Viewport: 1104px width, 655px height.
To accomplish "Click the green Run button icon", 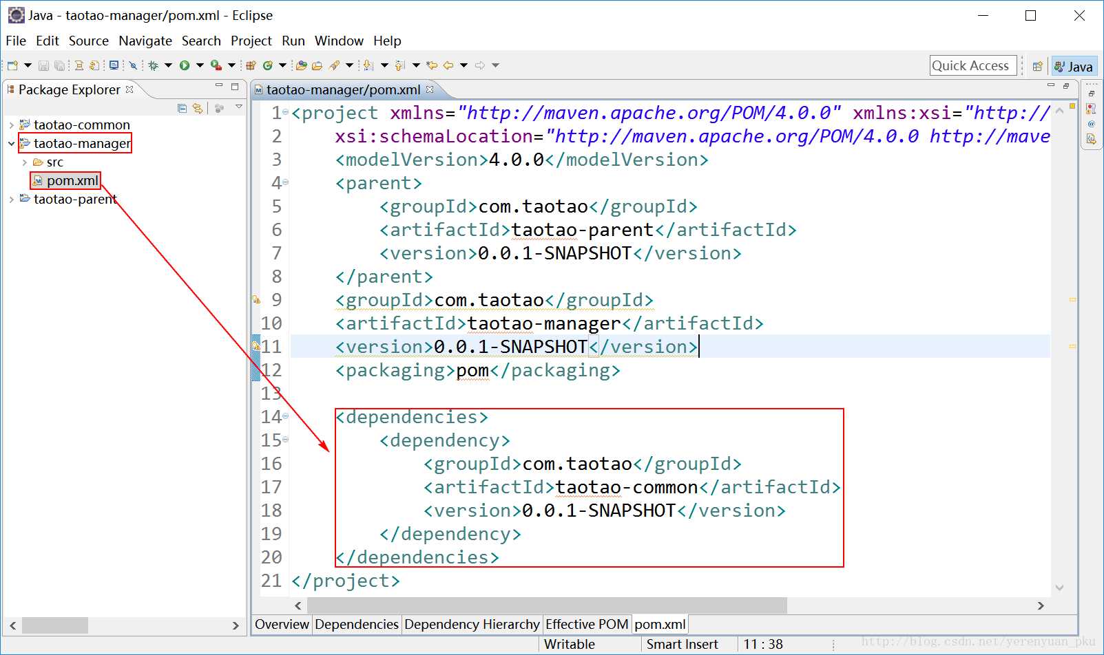I will coord(185,65).
